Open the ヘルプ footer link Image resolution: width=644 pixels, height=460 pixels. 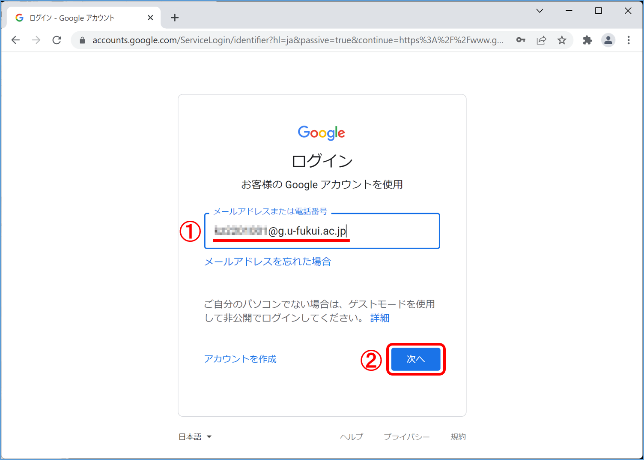pyautogui.click(x=352, y=437)
